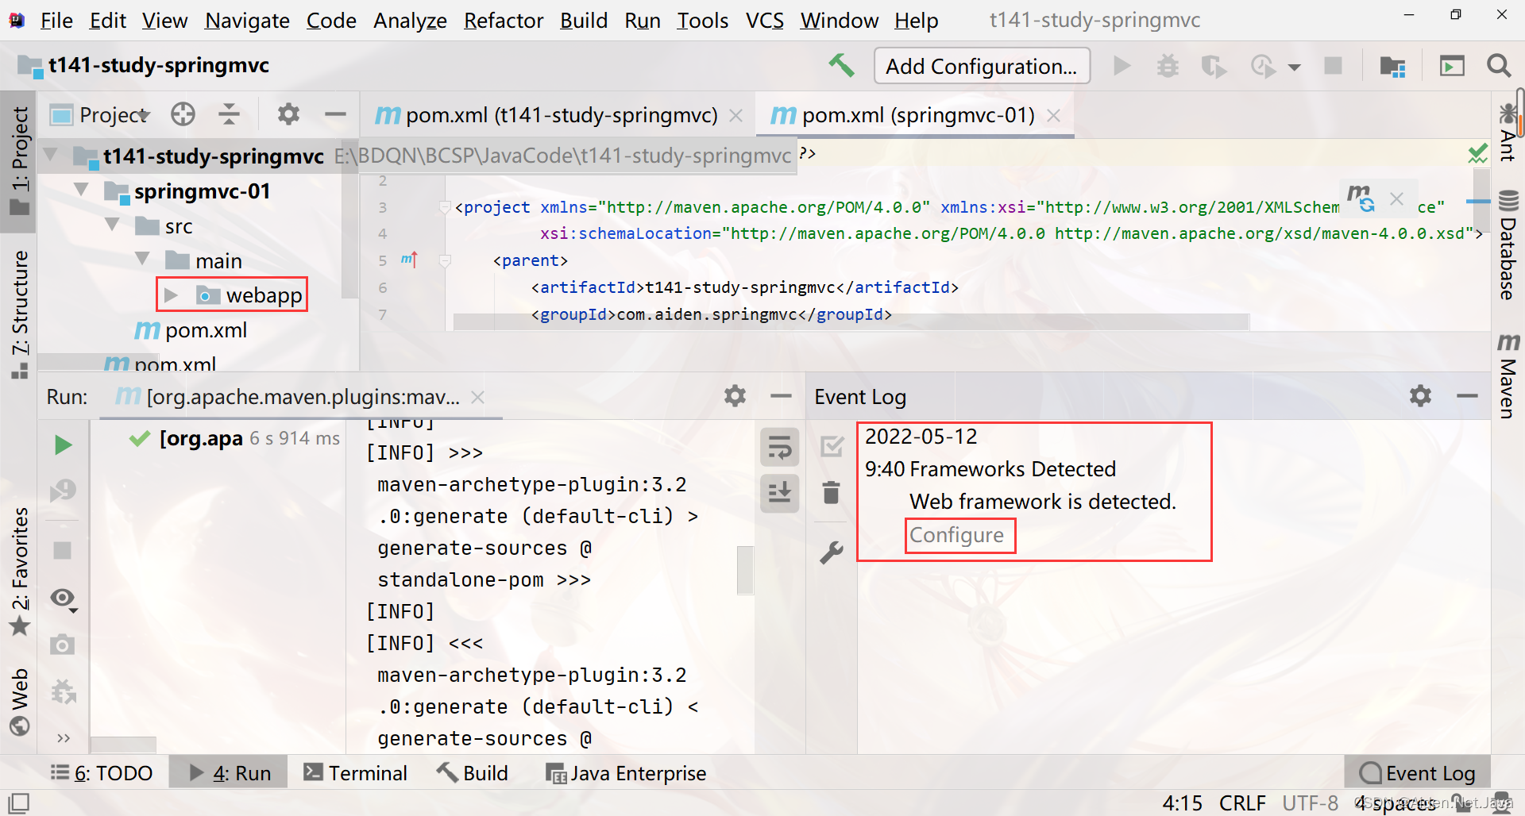This screenshot has height=816, width=1525.
Task: Click the Run console vertical scrollbar
Action: click(x=745, y=570)
